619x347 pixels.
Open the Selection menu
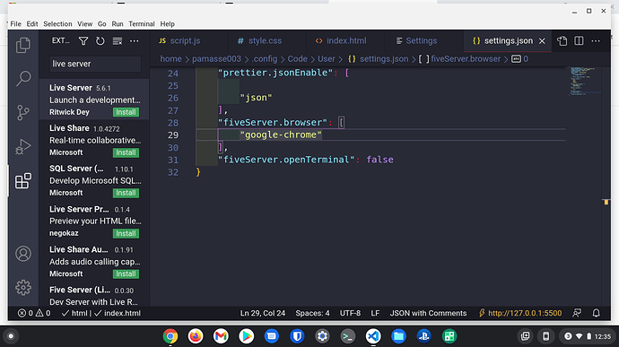57,24
